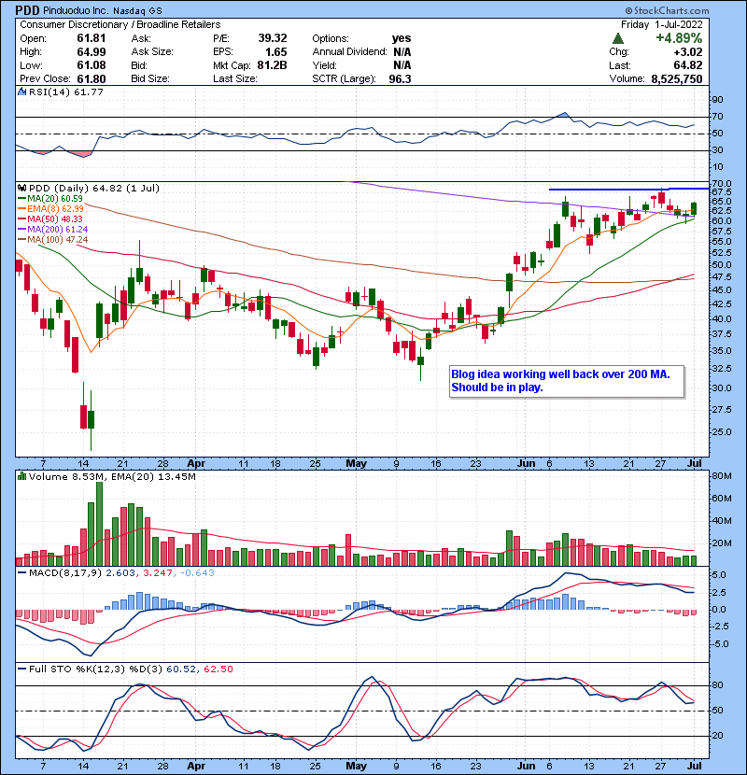Click the RSI(14) 61.77 indicator label
Image resolution: width=747 pixels, height=775 pixels.
66,92
